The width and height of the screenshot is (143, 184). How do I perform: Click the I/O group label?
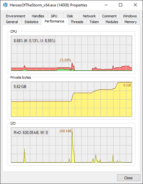pos(13,123)
